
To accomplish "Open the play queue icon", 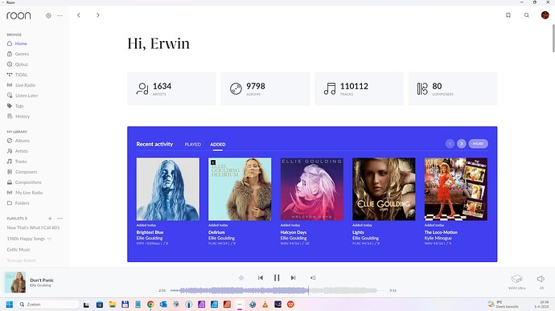I will point(313,278).
